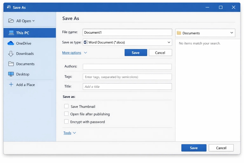Click the Word document icon in the type field

click(x=86, y=42)
